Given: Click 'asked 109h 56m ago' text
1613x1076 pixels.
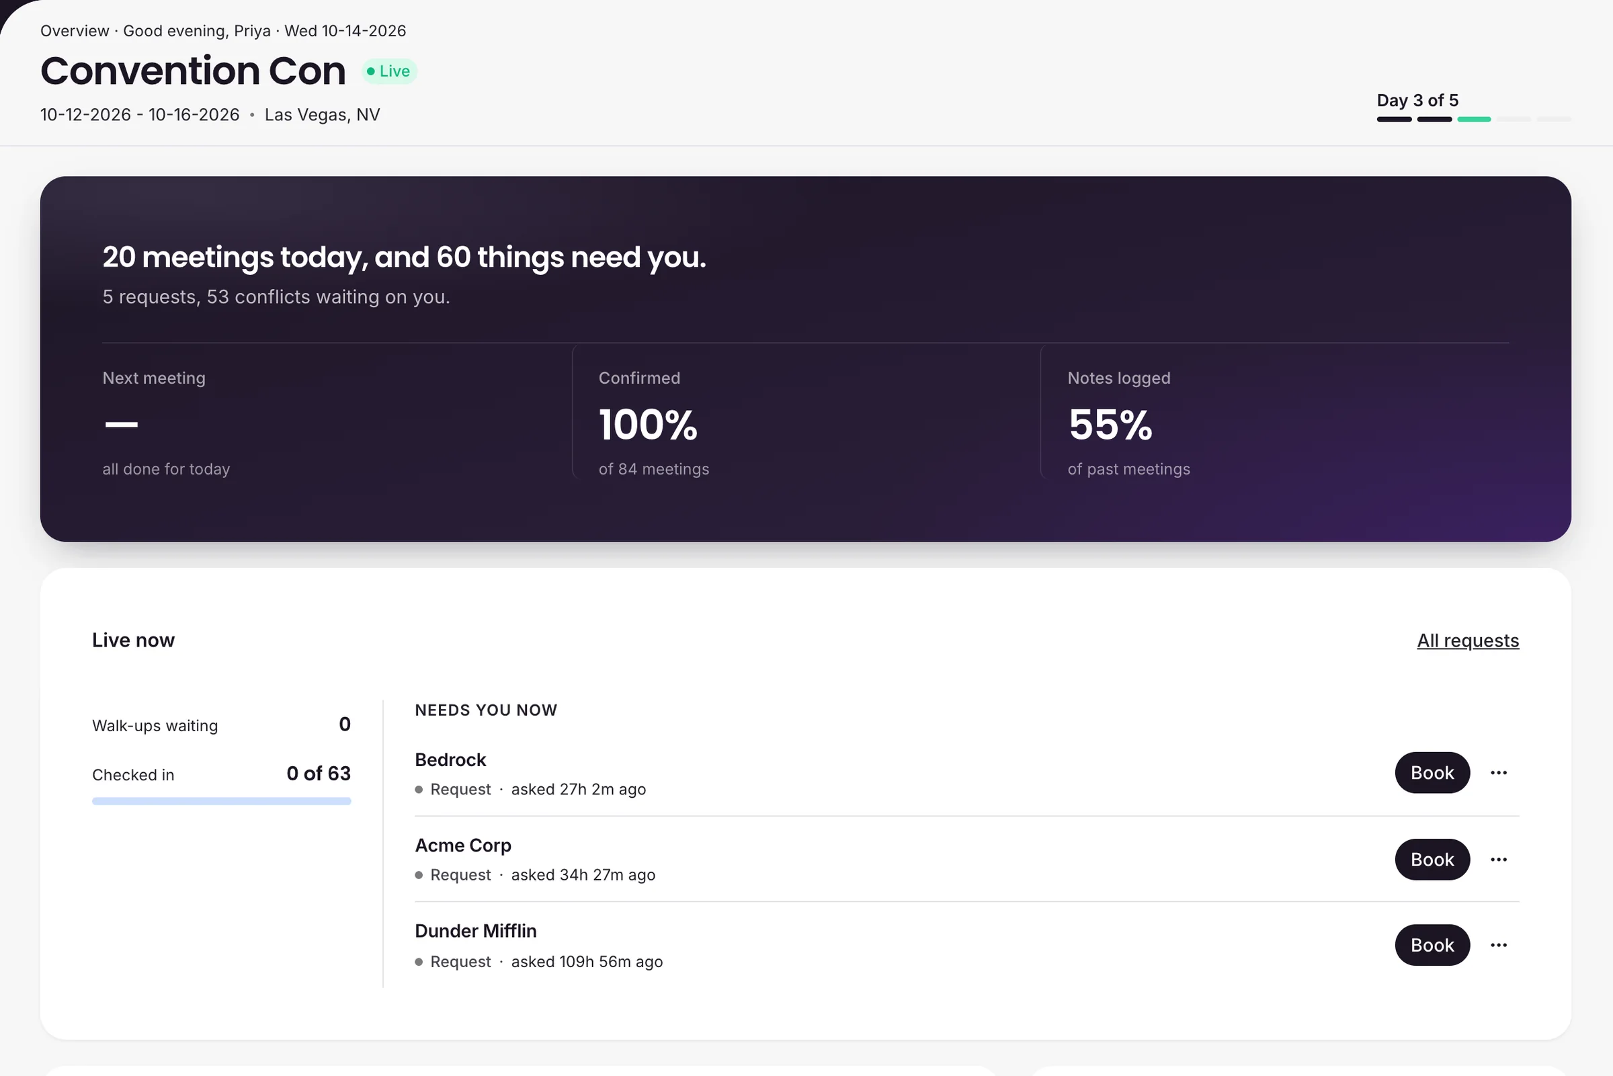Looking at the screenshot, I should pyautogui.click(x=587, y=961).
